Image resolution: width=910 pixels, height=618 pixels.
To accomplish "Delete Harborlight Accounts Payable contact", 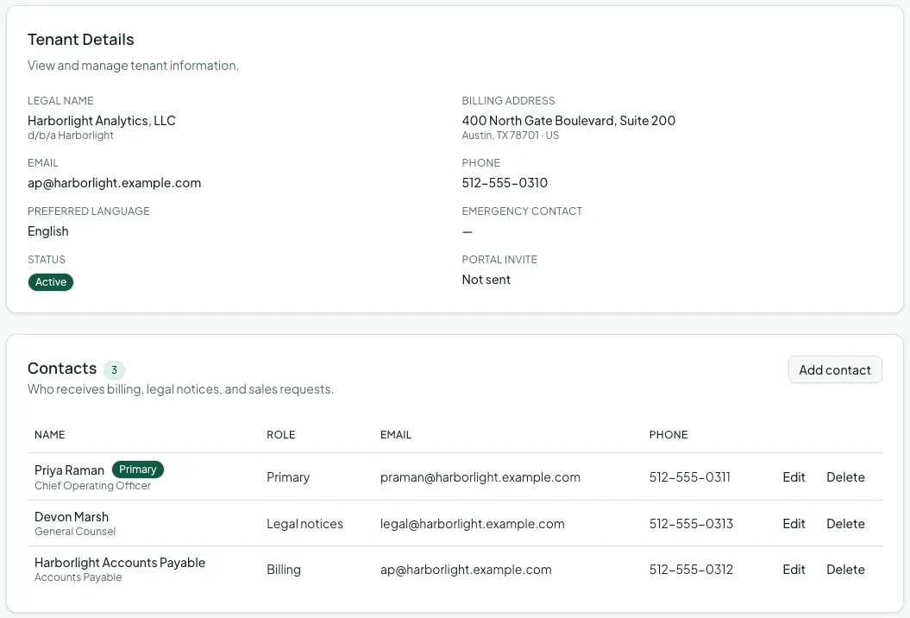I will tap(845, 570).
